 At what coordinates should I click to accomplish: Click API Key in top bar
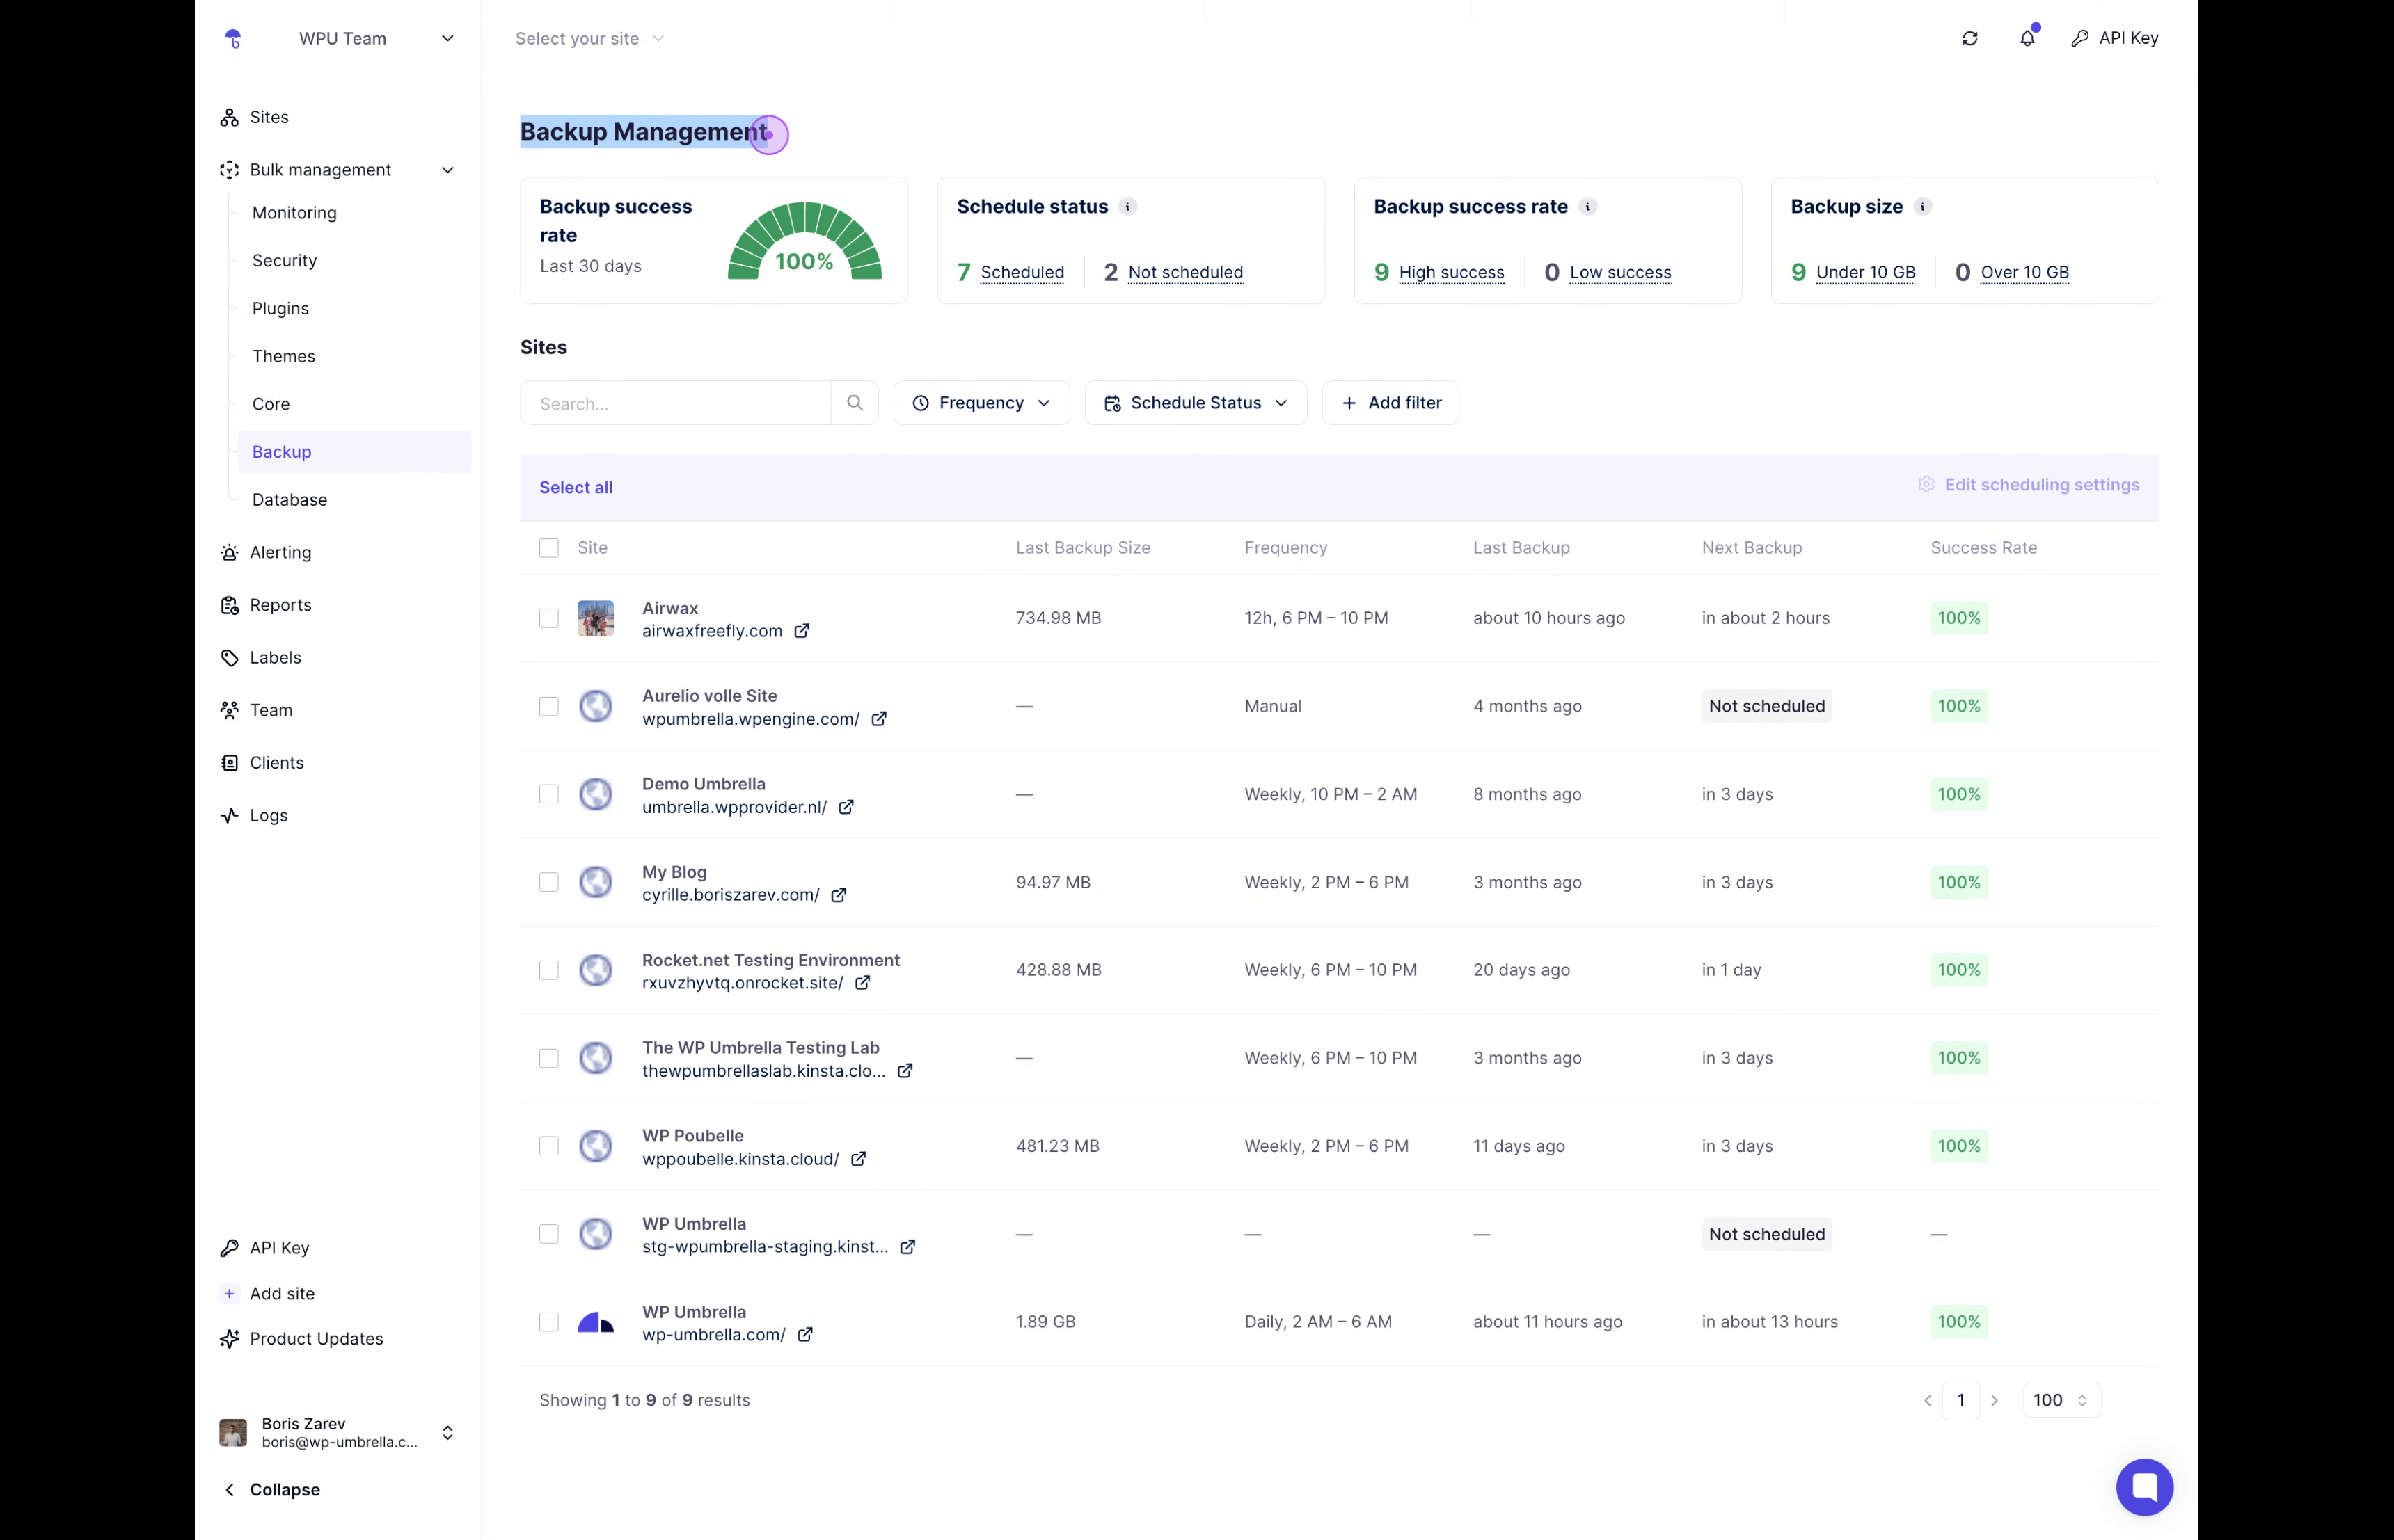point(2114,38)
